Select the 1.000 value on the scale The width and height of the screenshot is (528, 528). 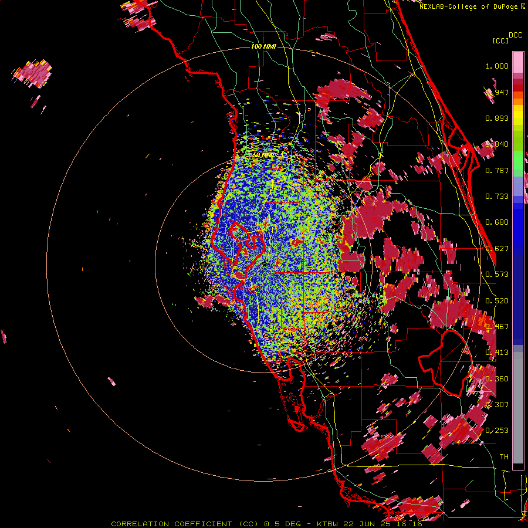(497, 66)
